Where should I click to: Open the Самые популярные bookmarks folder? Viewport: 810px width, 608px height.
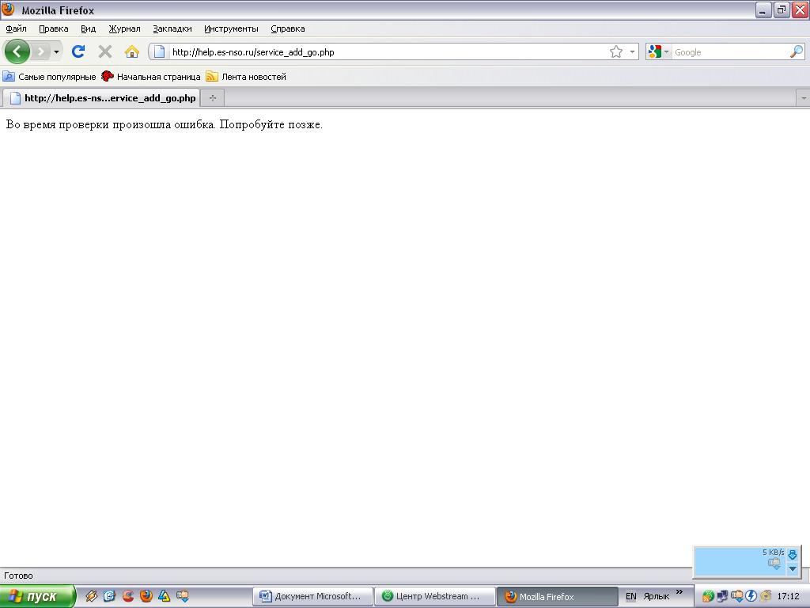point(50,77)
